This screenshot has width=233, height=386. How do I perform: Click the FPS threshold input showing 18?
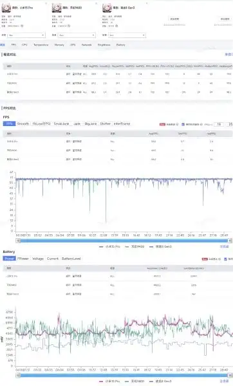219,124
